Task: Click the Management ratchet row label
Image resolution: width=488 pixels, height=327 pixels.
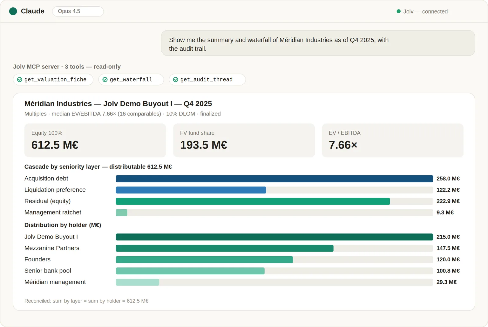Action: pyautogui.click(x=53, y=213)
